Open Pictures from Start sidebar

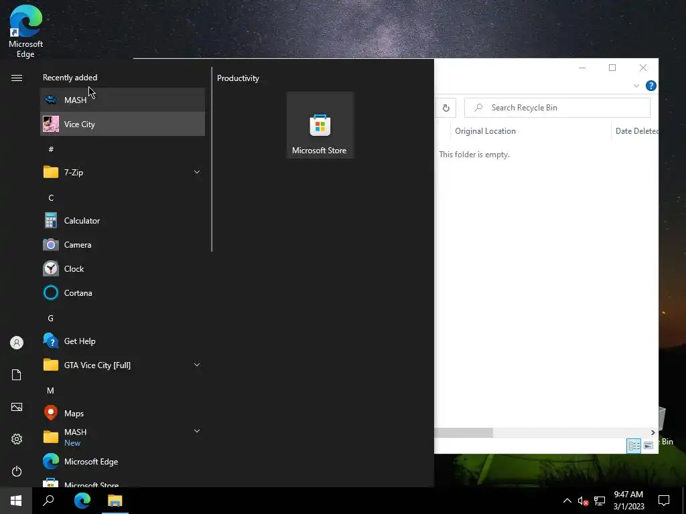click(17, 407)
